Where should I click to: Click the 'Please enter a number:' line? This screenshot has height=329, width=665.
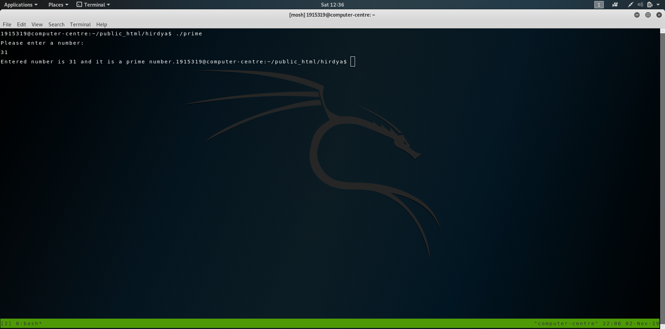pos(42,43)
